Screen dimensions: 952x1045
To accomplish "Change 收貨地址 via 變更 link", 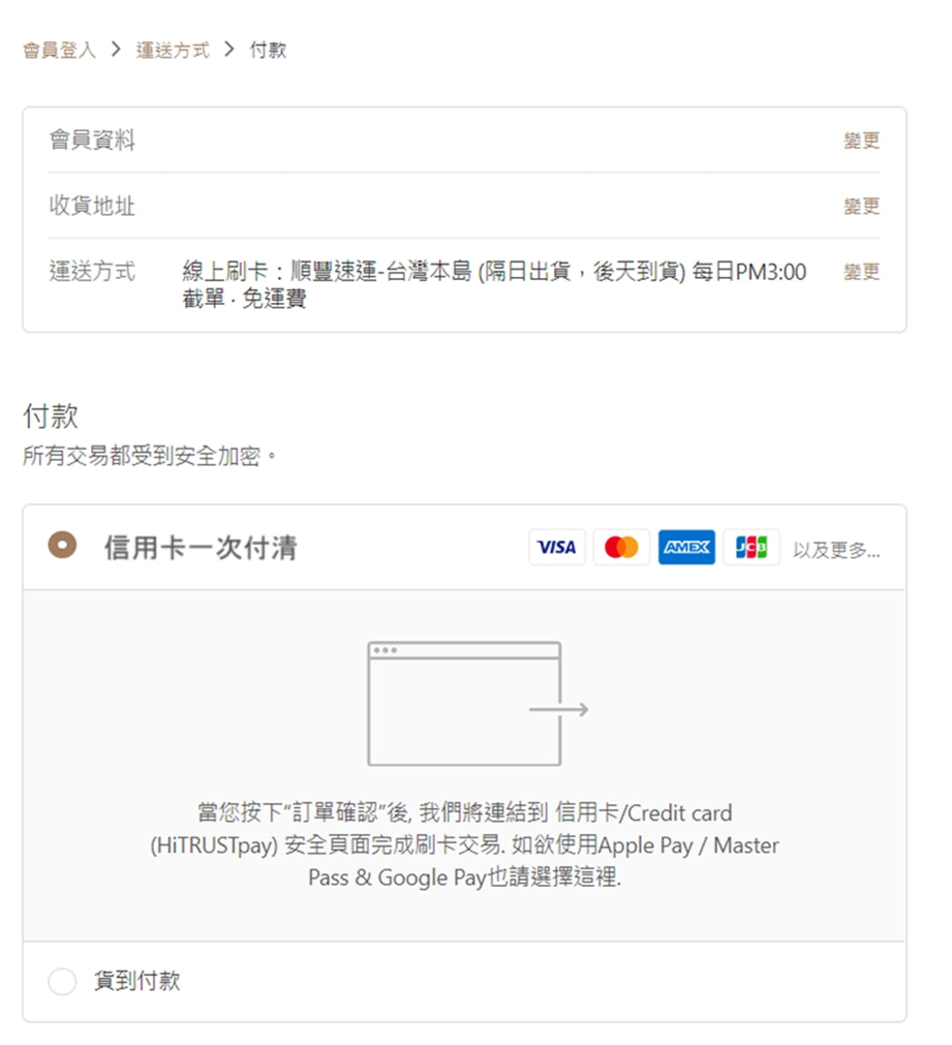I will tap(861, 206).
